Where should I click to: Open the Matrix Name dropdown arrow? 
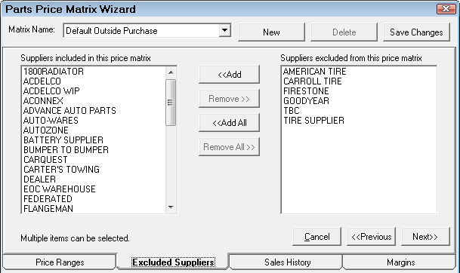[225, 30]
